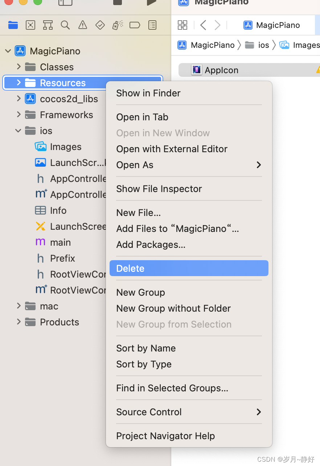The image size is (320, 466).
Task: Toggle the navigator sidebar panel button
Action: [65, 2]
